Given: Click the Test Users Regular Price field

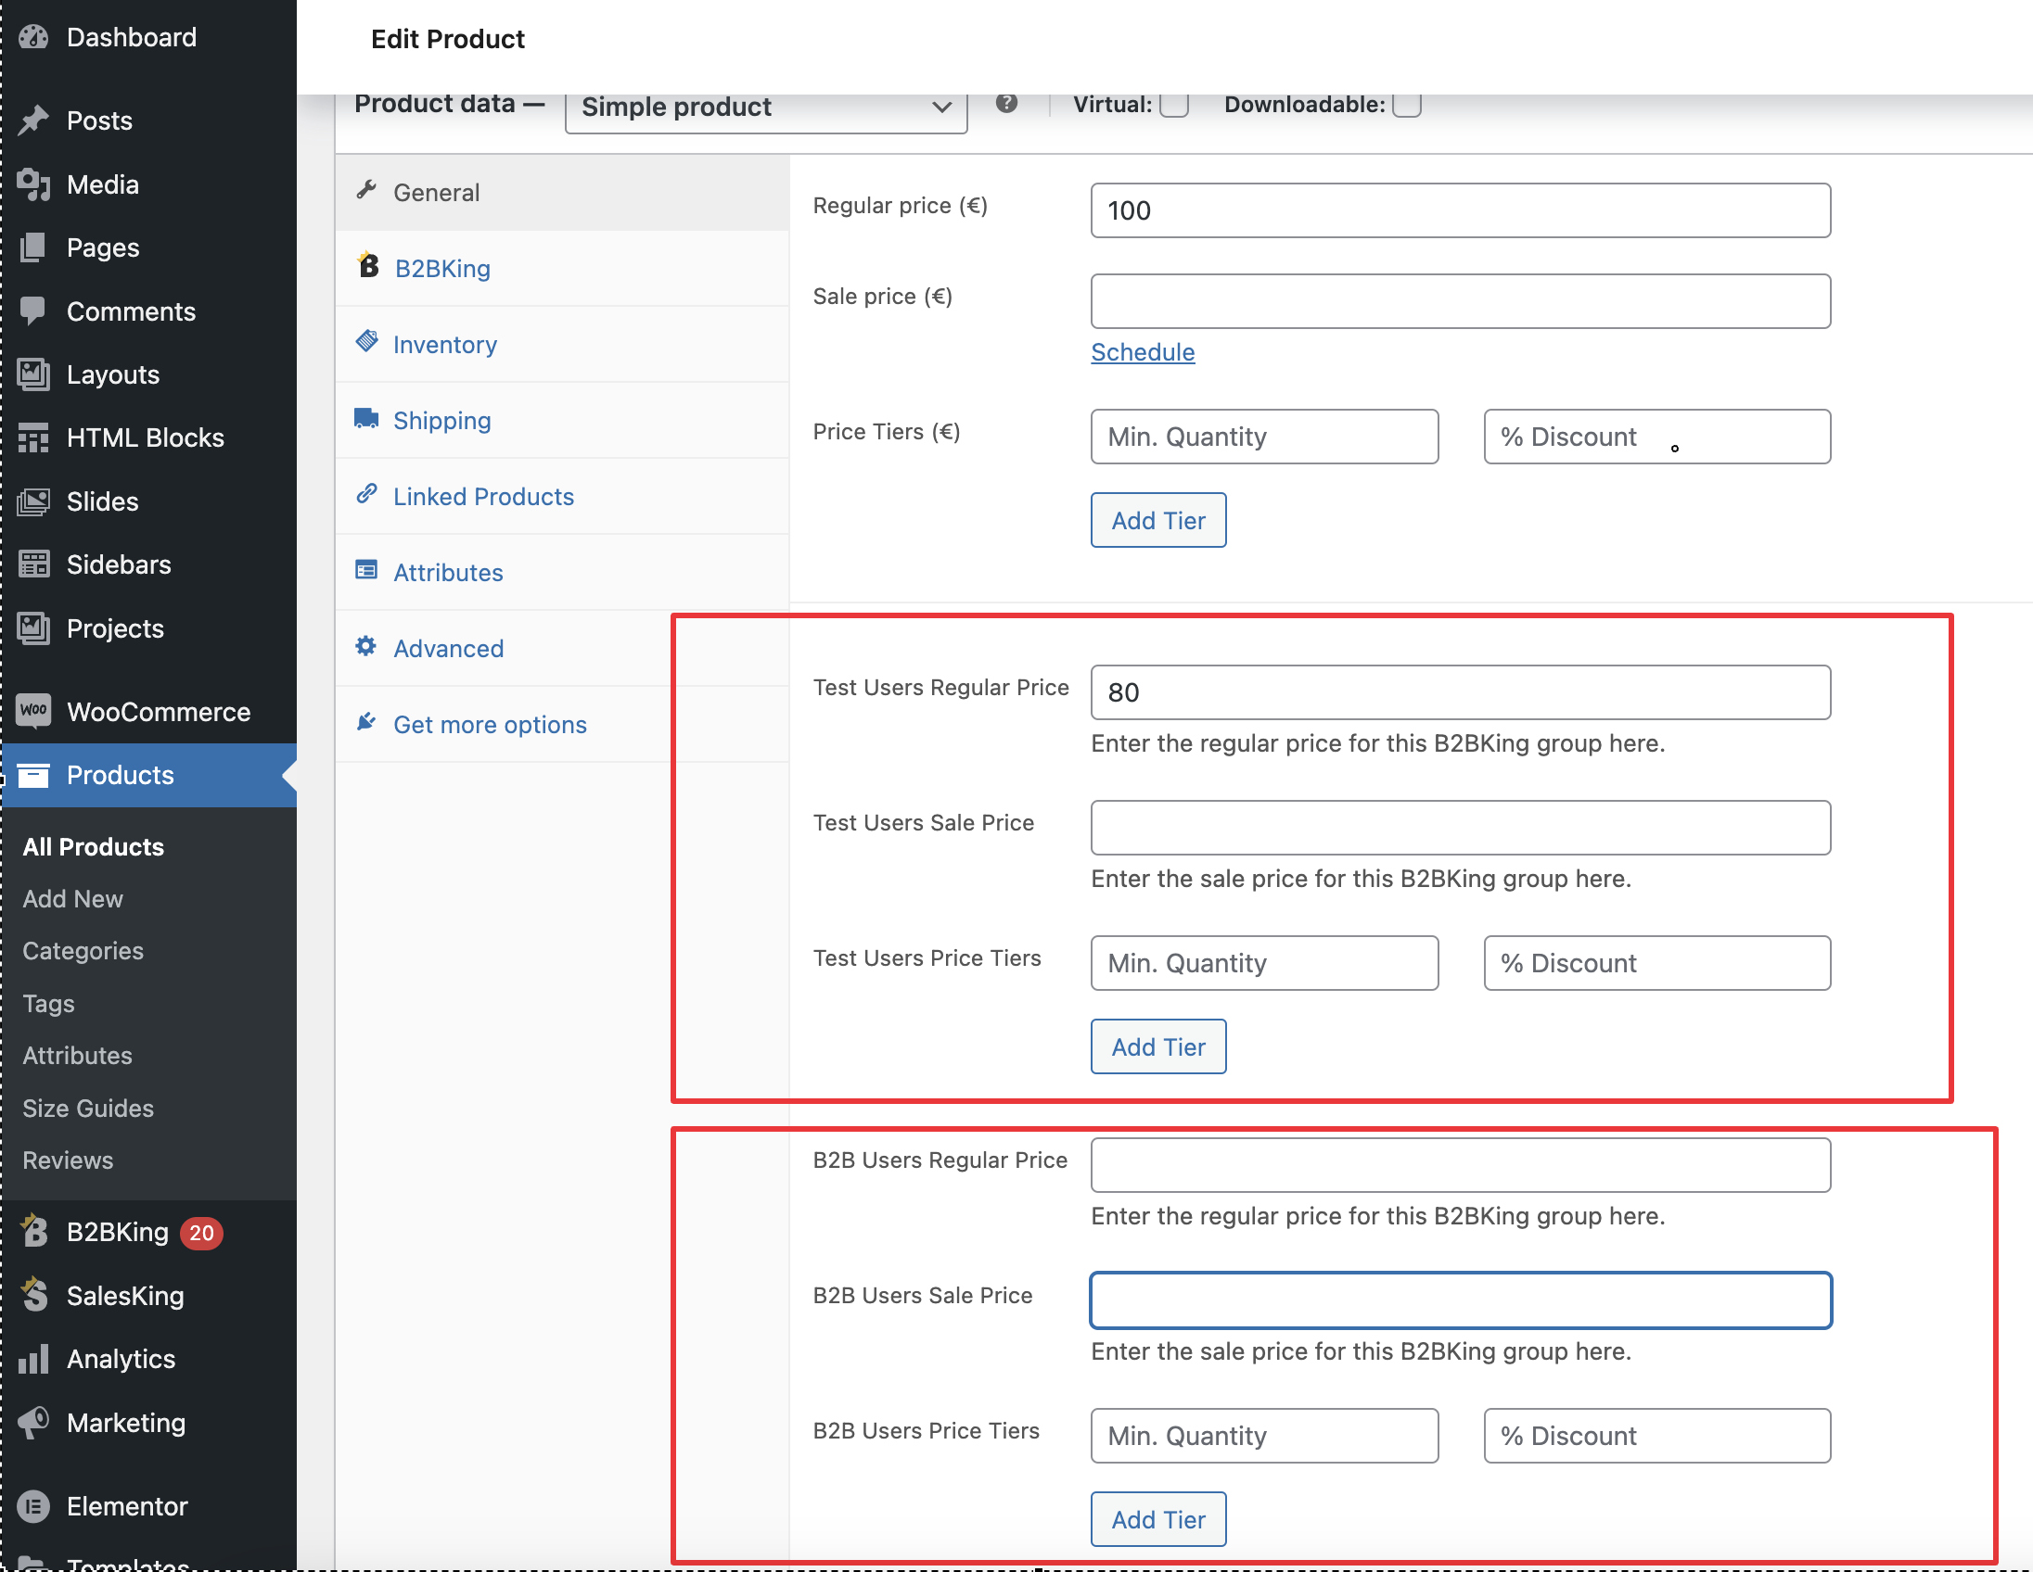Looking at the screenshot, I should pos(1461,692).
